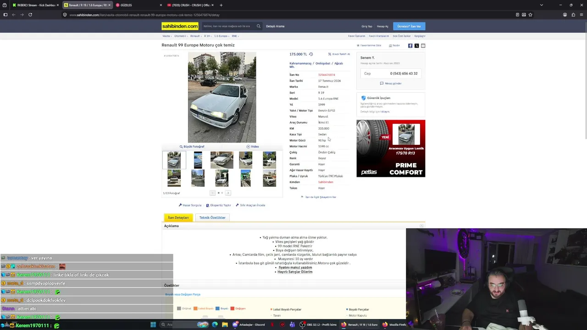Show the next page of photo thumbnails

coord(228,193)
